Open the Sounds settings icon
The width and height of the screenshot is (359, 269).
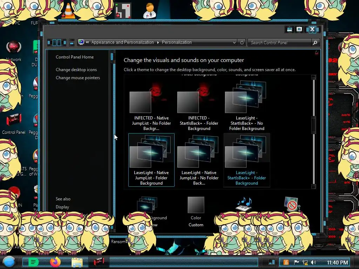pyautogui.click(x=244, y=204)
